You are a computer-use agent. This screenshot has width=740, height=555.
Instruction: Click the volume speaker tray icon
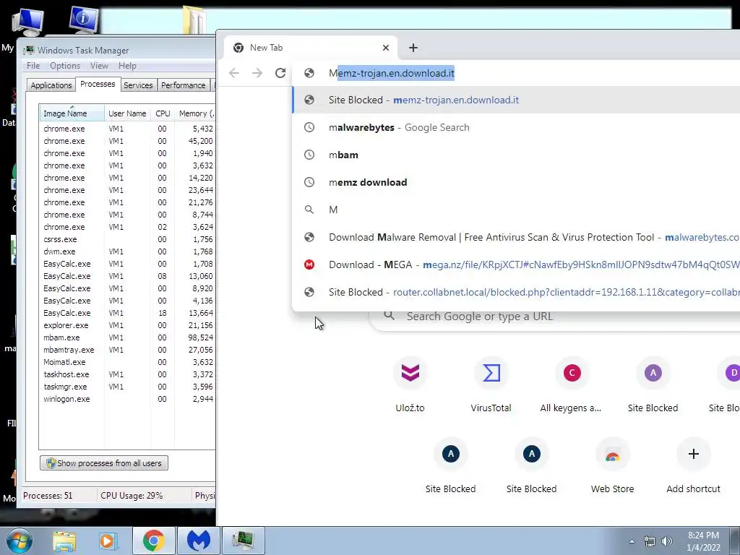666,541
